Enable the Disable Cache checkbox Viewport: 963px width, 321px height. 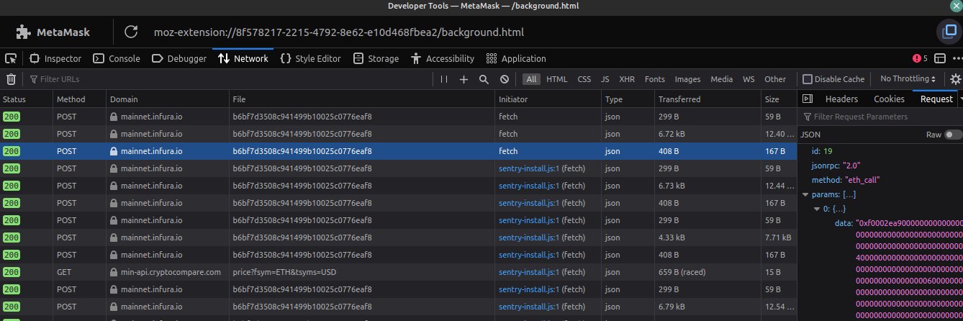click(x=808, y=79)
